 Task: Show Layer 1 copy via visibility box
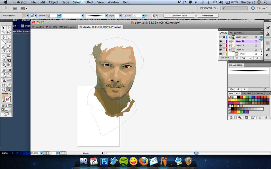(x=220, y=37)
